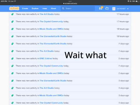Screen dimensions: 140x105
Task: Click the padlock icon beside scratch.mit.edu
Action: (64, 3)
